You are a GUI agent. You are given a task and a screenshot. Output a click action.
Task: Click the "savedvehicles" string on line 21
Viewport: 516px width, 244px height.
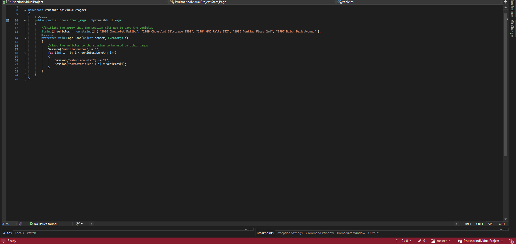80,64
